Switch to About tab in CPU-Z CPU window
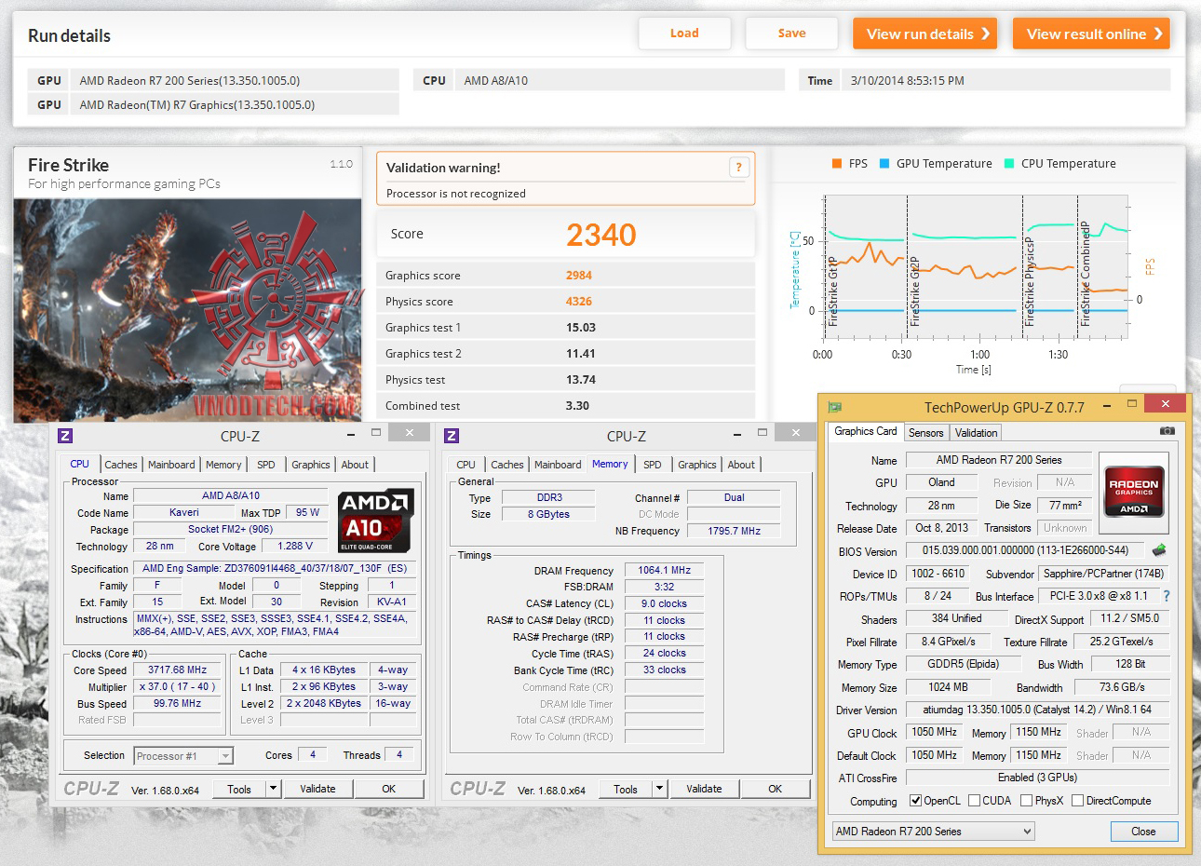The image size is (1201, 866). coord(355,465)
